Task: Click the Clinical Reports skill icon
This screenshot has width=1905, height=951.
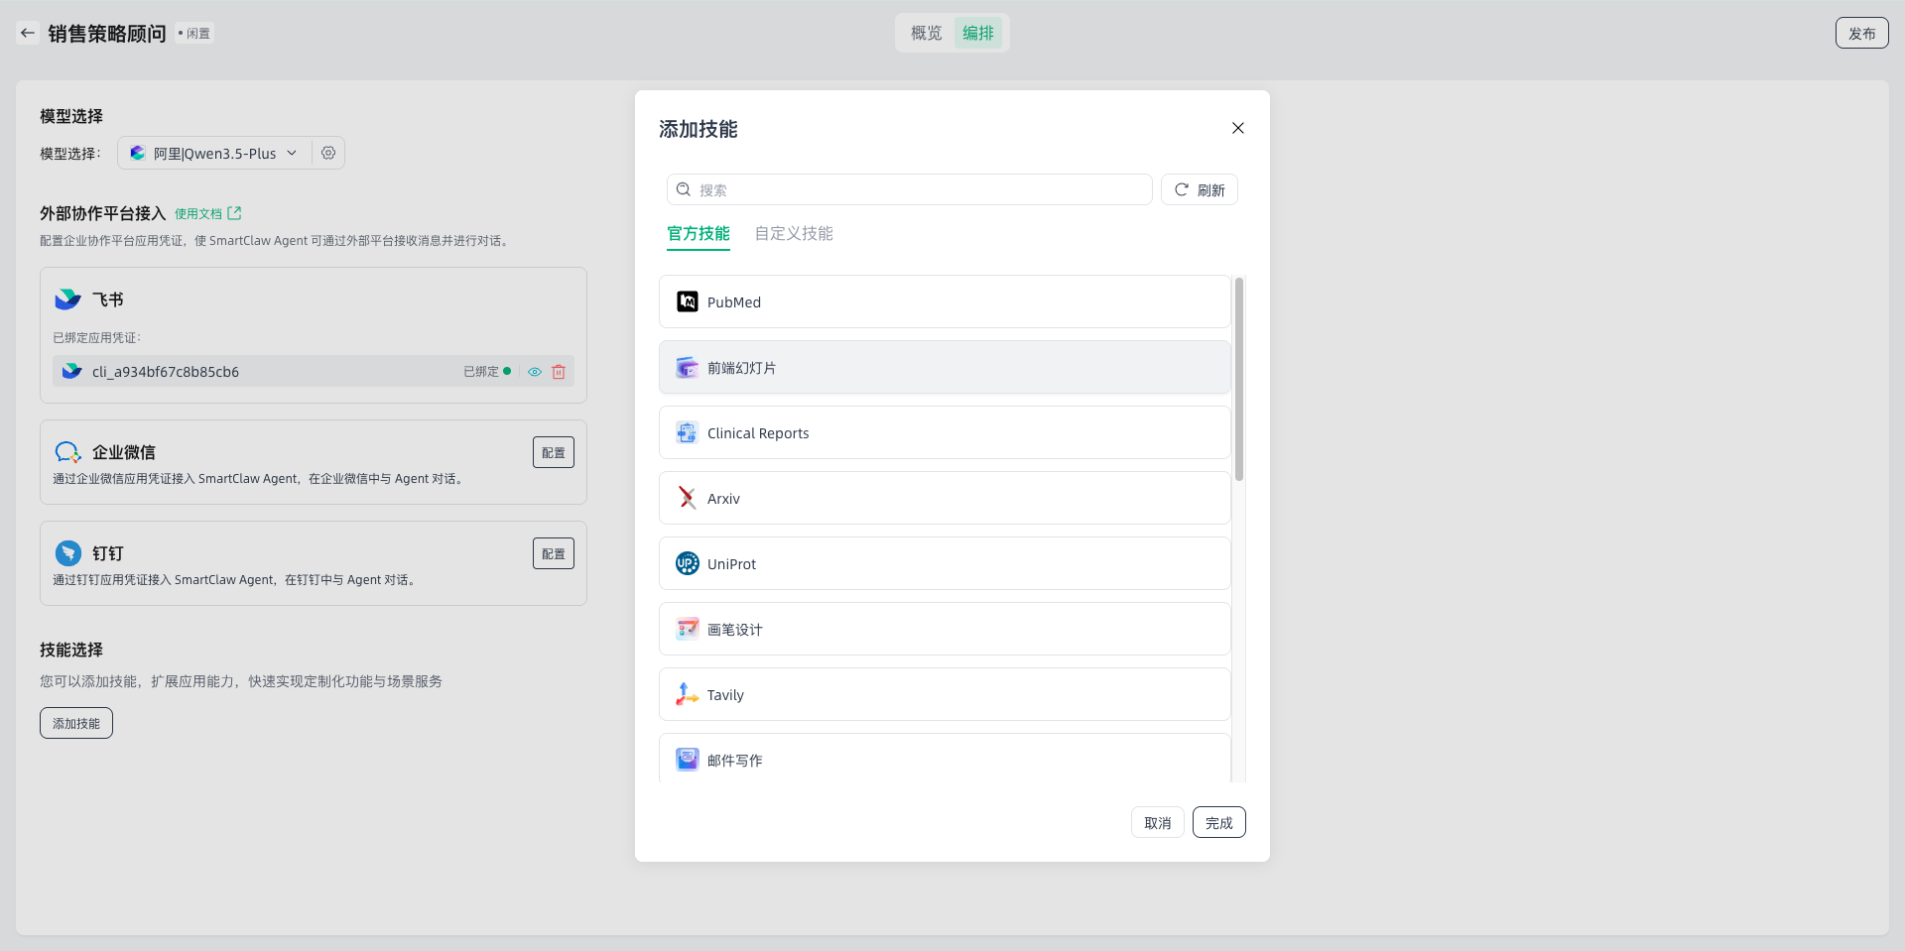Action: point(687,432)
